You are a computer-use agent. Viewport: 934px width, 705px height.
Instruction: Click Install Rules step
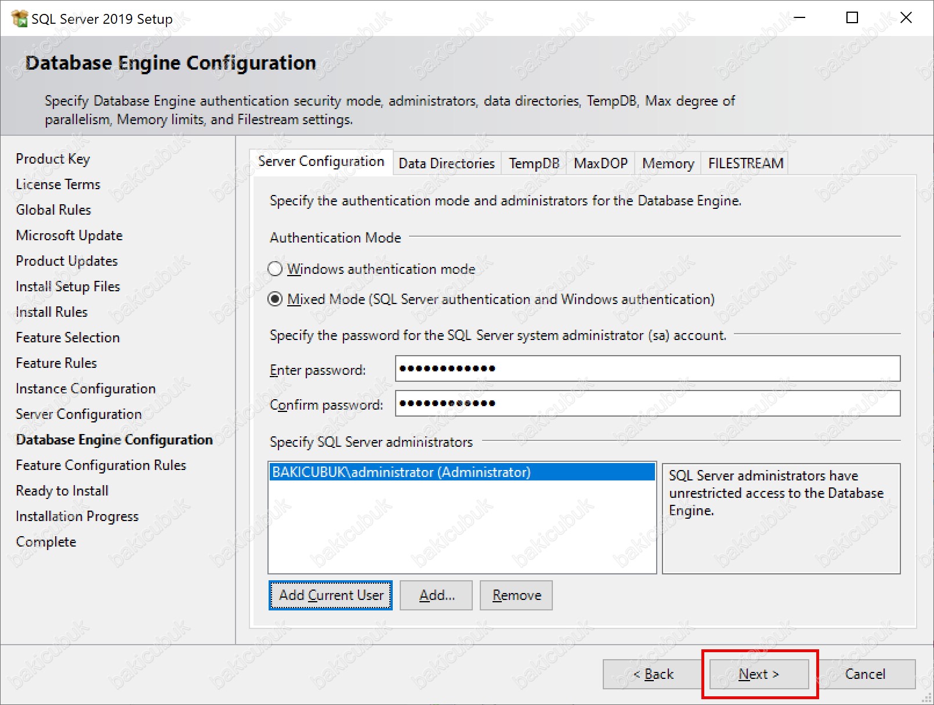pyautogui.click(x=52, y=312)
